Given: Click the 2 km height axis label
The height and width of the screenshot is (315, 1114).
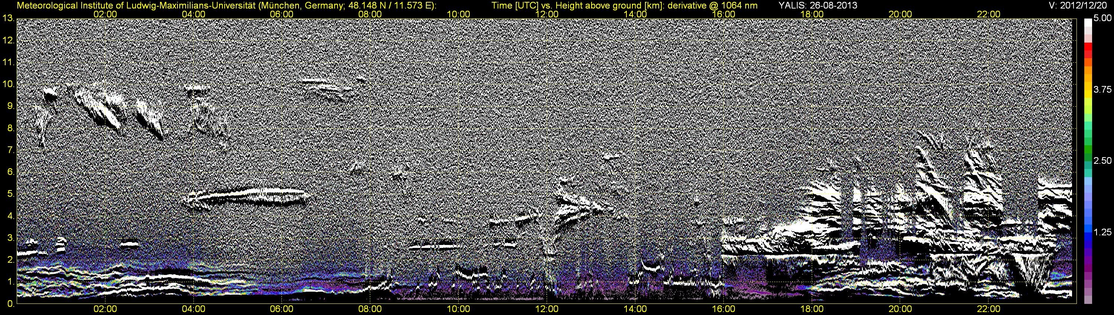Looking at the screenshot, I should [x=11, y=260].
